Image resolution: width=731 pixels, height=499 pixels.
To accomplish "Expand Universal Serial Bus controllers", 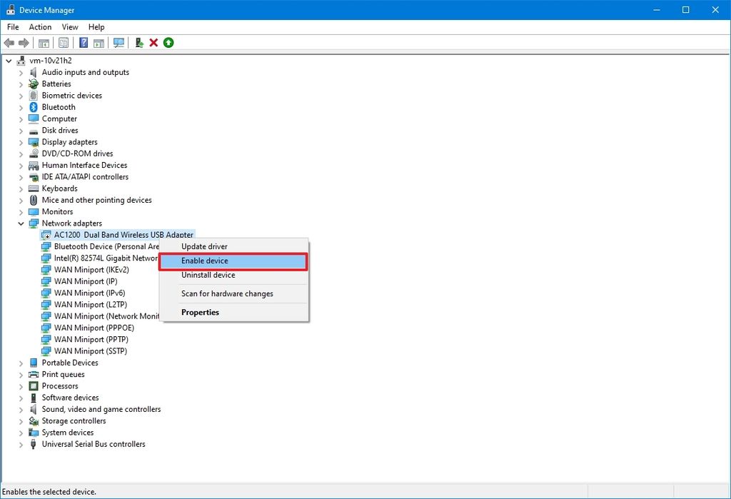I will [21, 443].
